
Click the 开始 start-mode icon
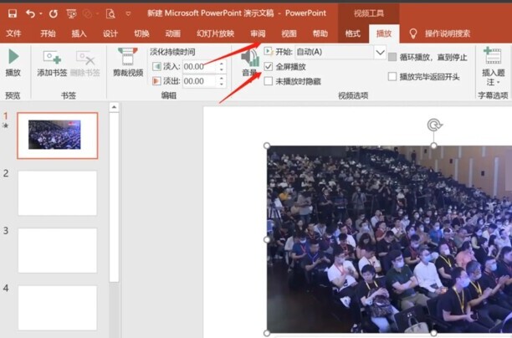coord(268,51)
